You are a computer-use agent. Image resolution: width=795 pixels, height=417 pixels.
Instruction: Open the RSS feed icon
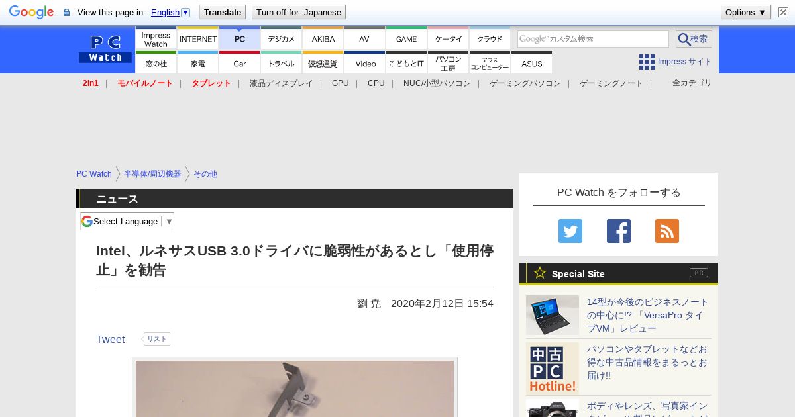coord(667,231)
